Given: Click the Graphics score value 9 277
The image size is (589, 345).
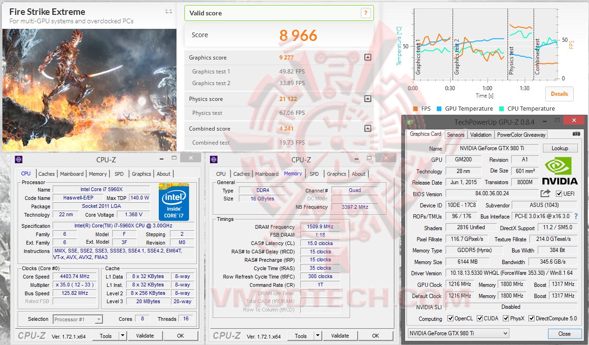Looking at the screenshot, I should [x=287, y=58].
